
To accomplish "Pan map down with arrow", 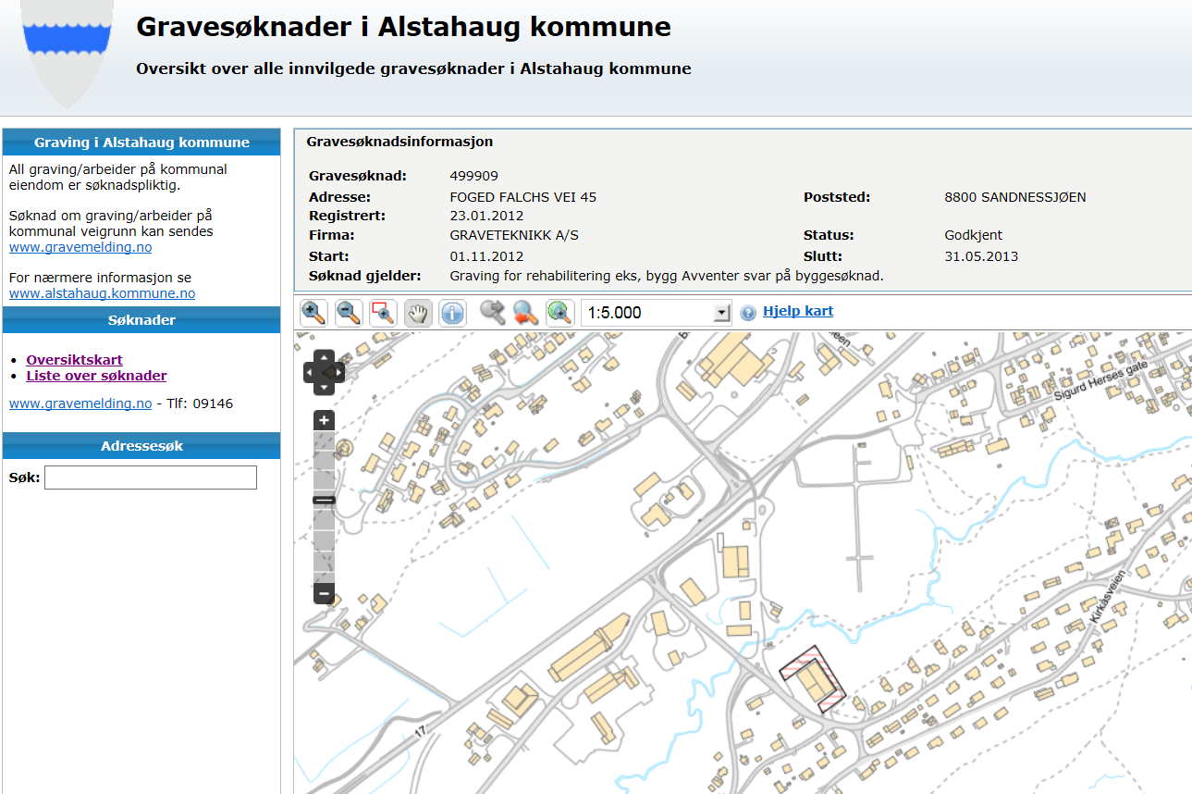I will pyautogui.click(x=325, y=388).
